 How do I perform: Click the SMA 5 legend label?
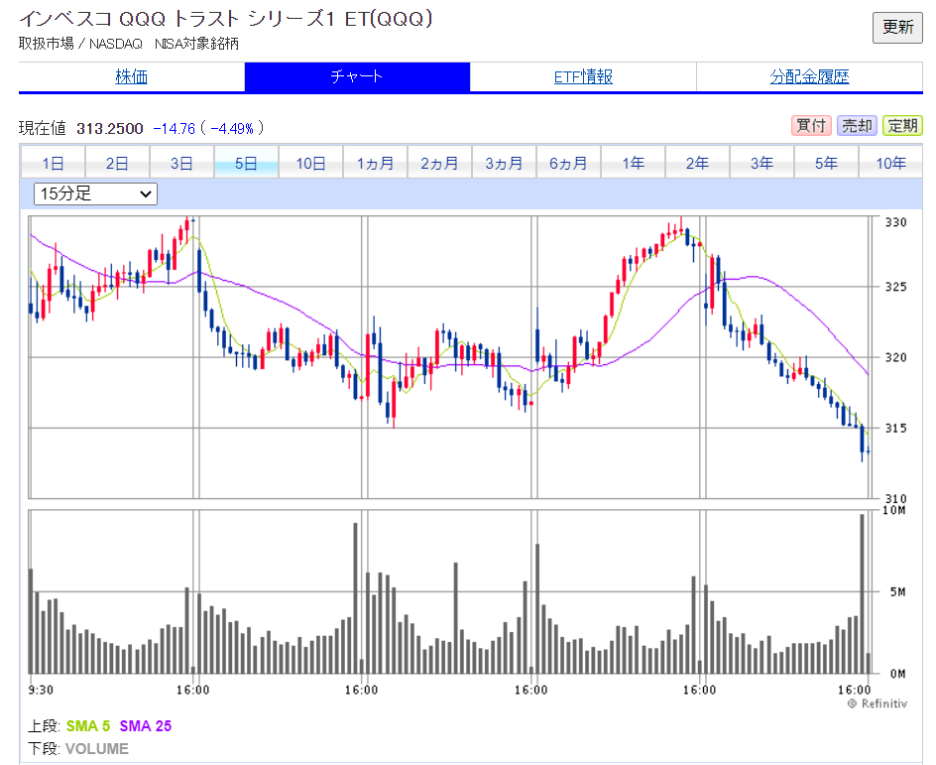tap(88, 726)
